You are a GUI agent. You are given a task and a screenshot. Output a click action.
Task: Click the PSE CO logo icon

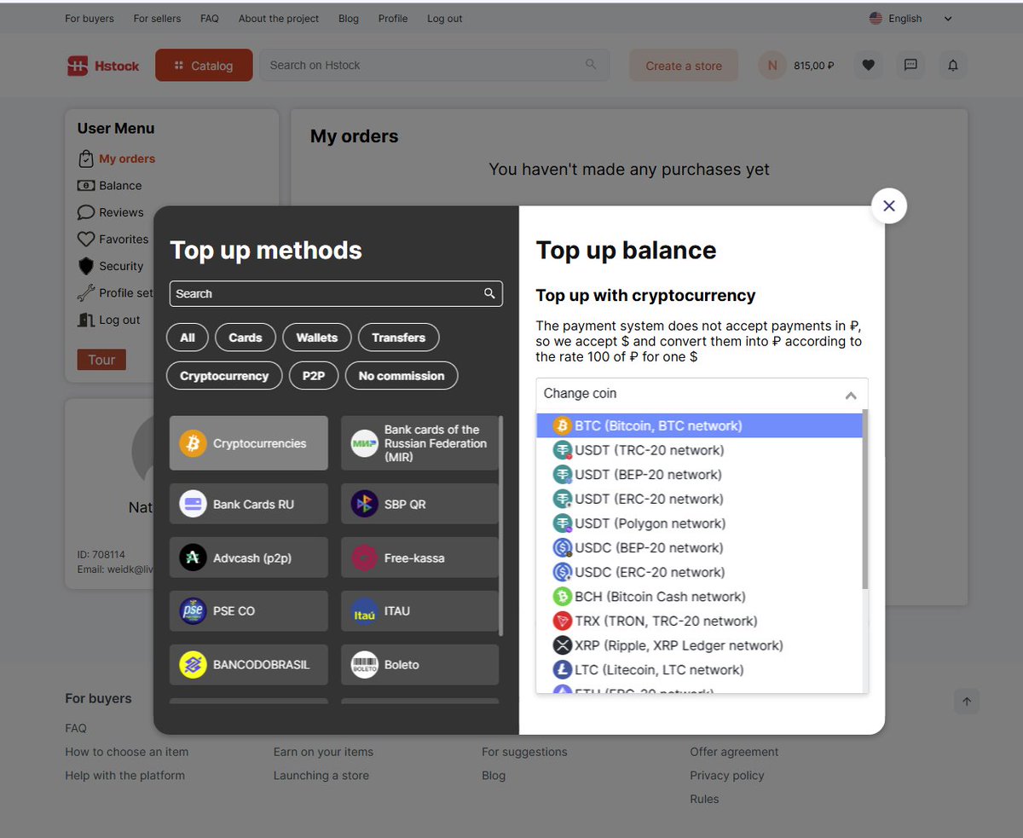[194, 611]
